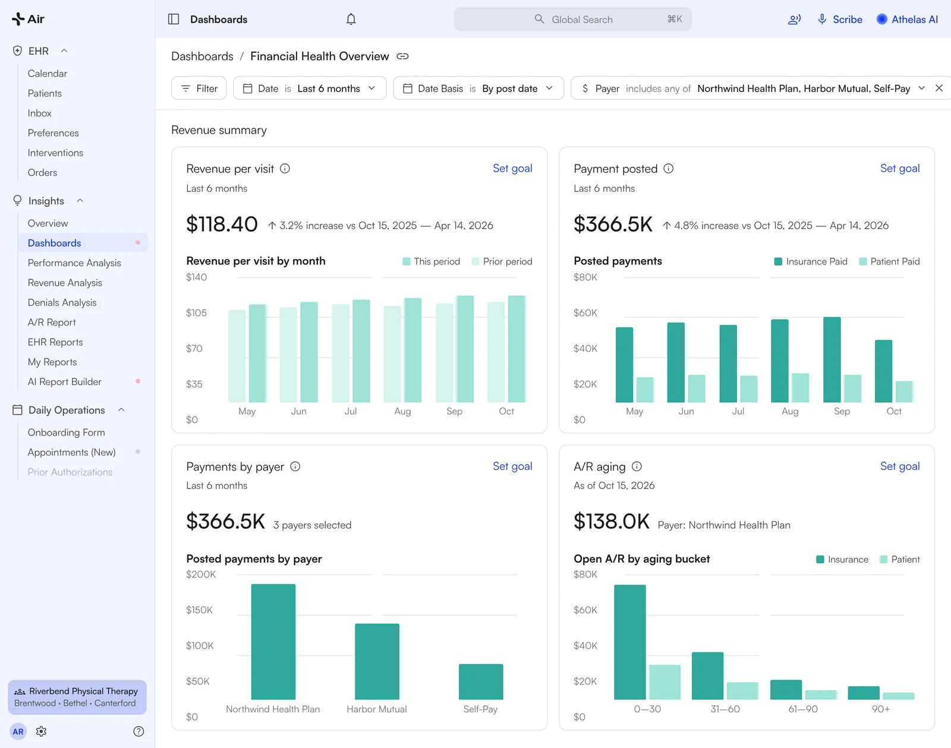Set goal for A/R aging

coord(900,466)
